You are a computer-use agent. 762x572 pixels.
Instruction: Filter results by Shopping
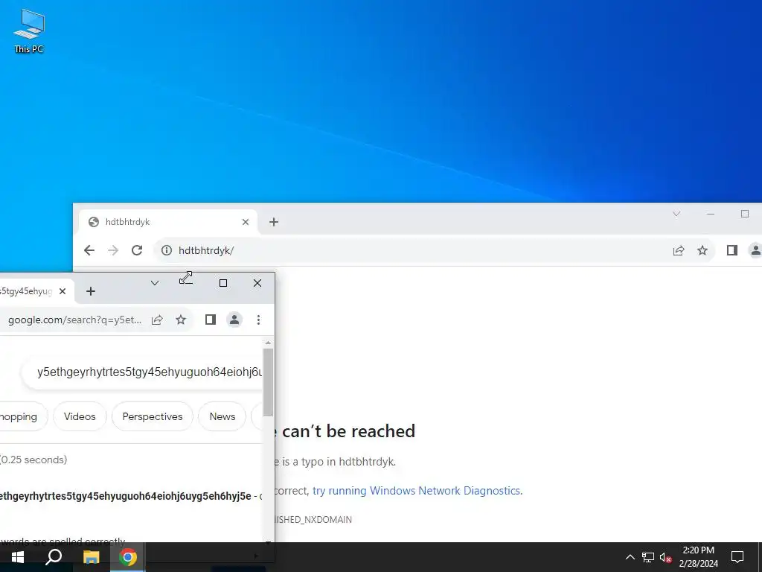23,416
